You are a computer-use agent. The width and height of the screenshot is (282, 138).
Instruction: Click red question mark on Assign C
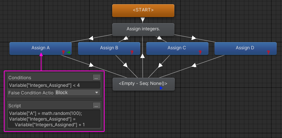tap(200, 52)
